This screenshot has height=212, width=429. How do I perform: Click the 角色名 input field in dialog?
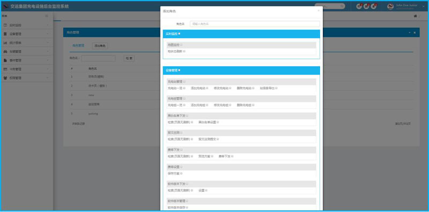point(255,24)
